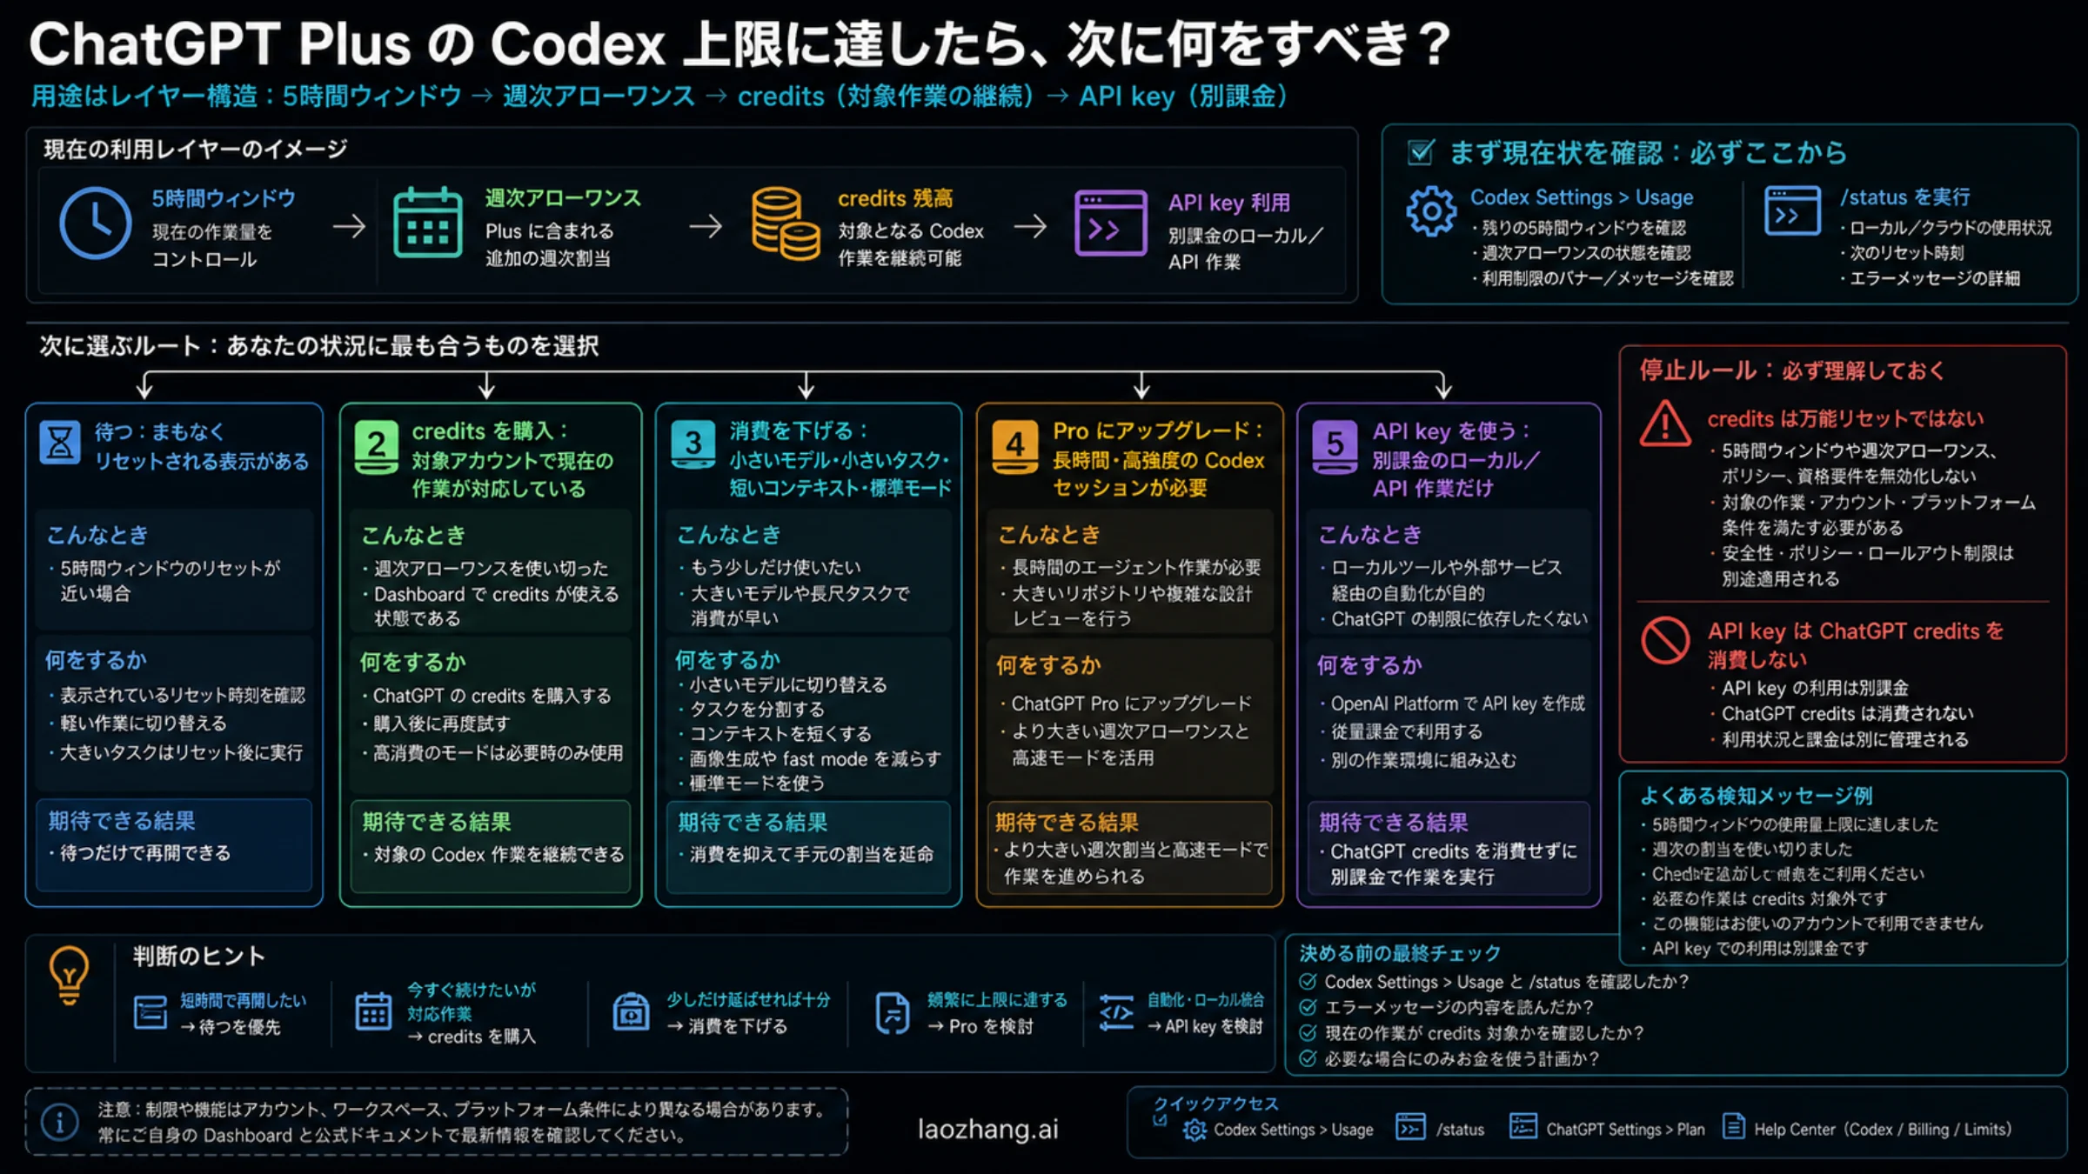The image size is (2088, 1174).
Task: Select the gear icon in クイックアクセス bar
Action: (x=1195, y=1130)
